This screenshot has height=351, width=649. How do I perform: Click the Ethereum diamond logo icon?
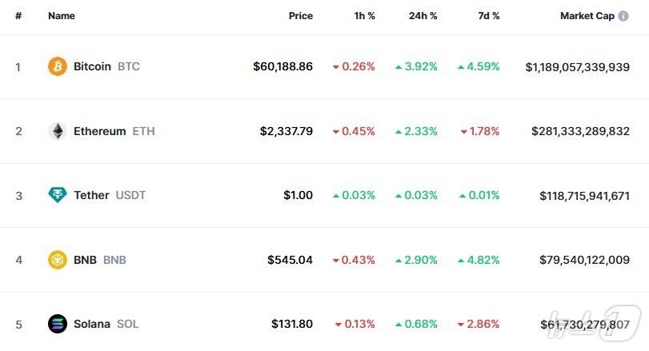tap(58, 131)
